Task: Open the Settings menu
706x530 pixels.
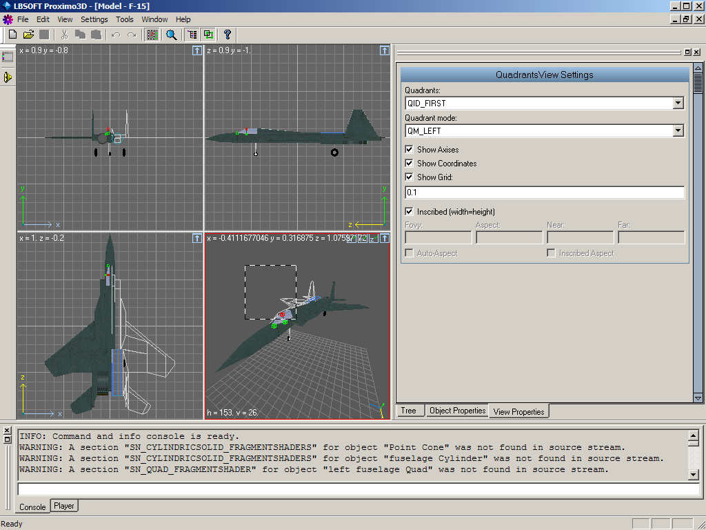Action: 94,19
